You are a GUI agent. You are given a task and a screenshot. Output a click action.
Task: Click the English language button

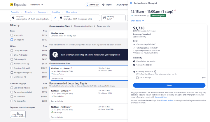click(x=107, y=5)
